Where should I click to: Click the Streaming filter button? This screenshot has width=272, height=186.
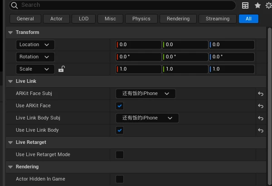coord(217,19)
